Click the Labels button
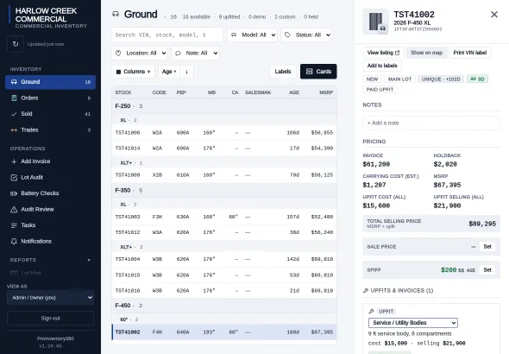This screenshot has height=354, width=509. click(283, 72)
